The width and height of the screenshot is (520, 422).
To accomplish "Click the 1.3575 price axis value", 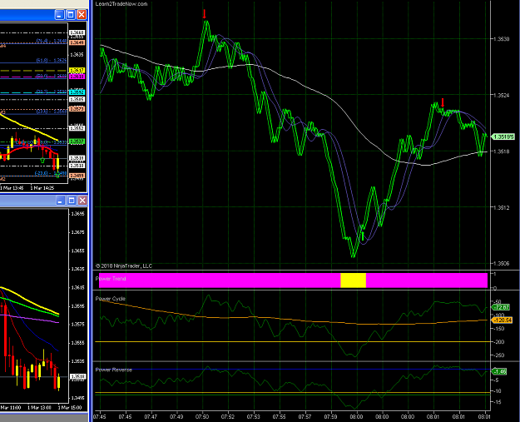I will click(x=78, y=324).
